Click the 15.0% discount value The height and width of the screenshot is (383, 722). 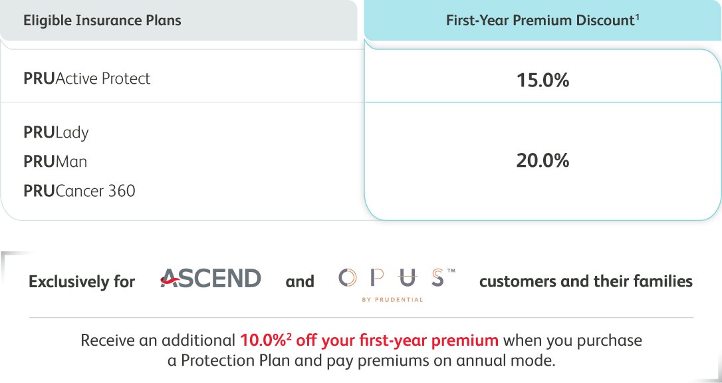point(543,80)
